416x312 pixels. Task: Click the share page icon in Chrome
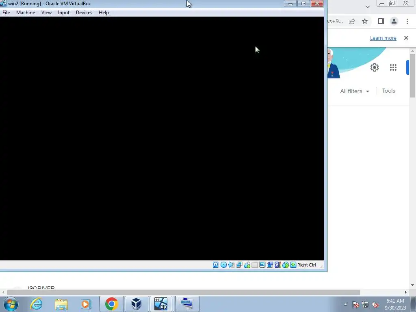pos(352,21)
